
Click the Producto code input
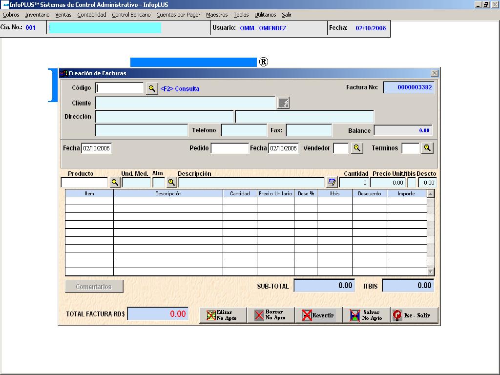84,183
